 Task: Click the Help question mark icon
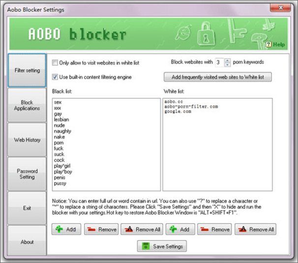click(x=268, y=44)
